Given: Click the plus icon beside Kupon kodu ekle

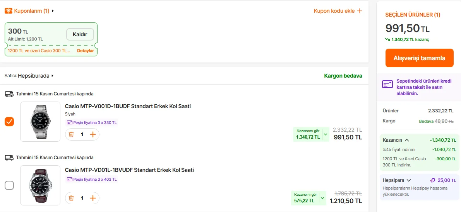Looking at the screenshot, I should pos(360,11).
